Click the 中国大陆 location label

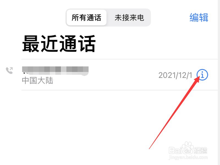(37, 81)
